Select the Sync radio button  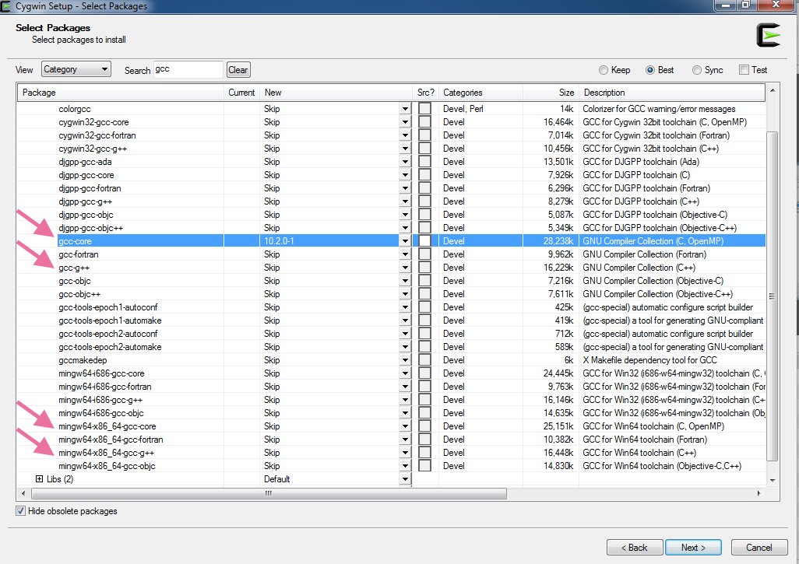[695, 69]
